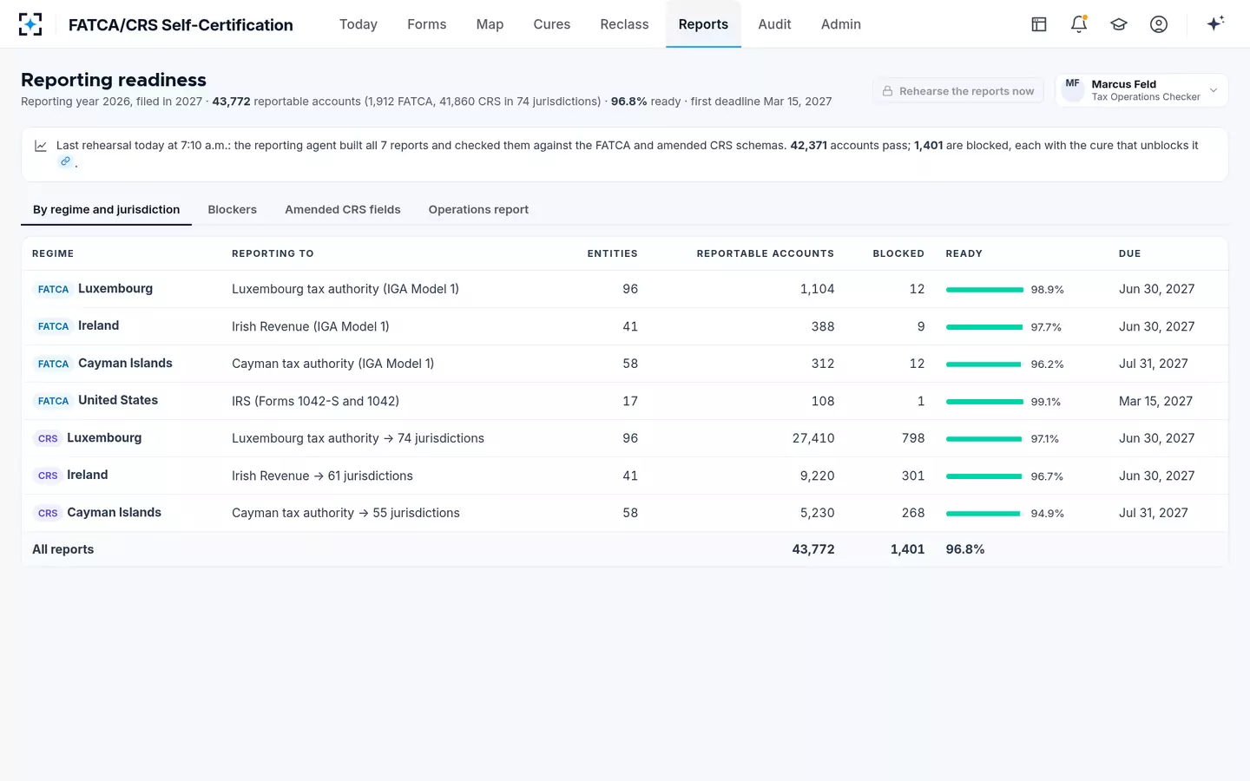
Task: Open the layout panel icon
Action: coord(1039,24)
